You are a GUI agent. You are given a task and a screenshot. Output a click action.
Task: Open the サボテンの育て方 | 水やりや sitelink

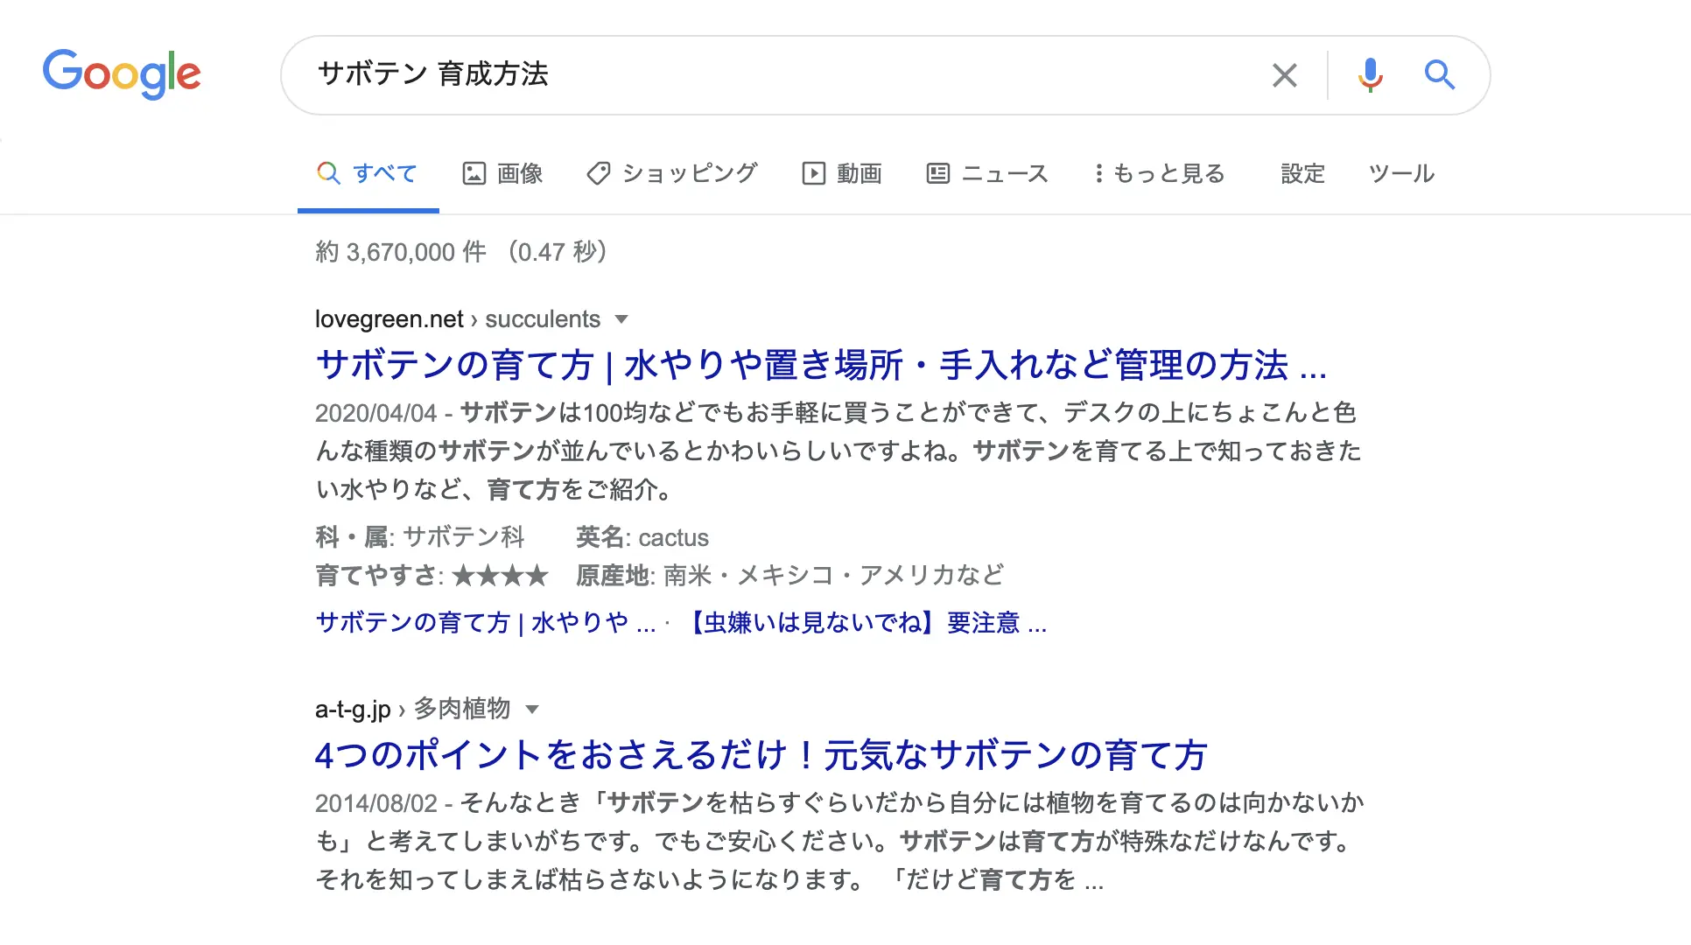(486, 622)
